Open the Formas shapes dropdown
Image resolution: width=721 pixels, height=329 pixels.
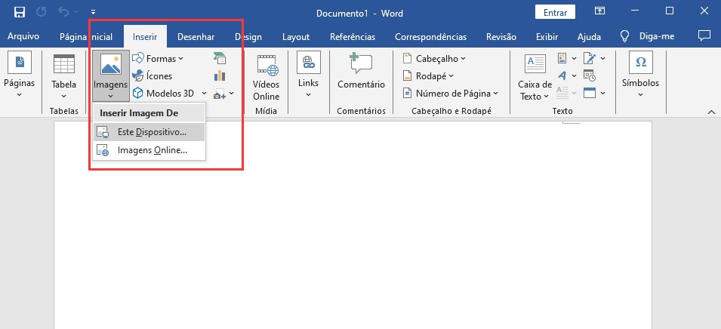tap(158, 58)
